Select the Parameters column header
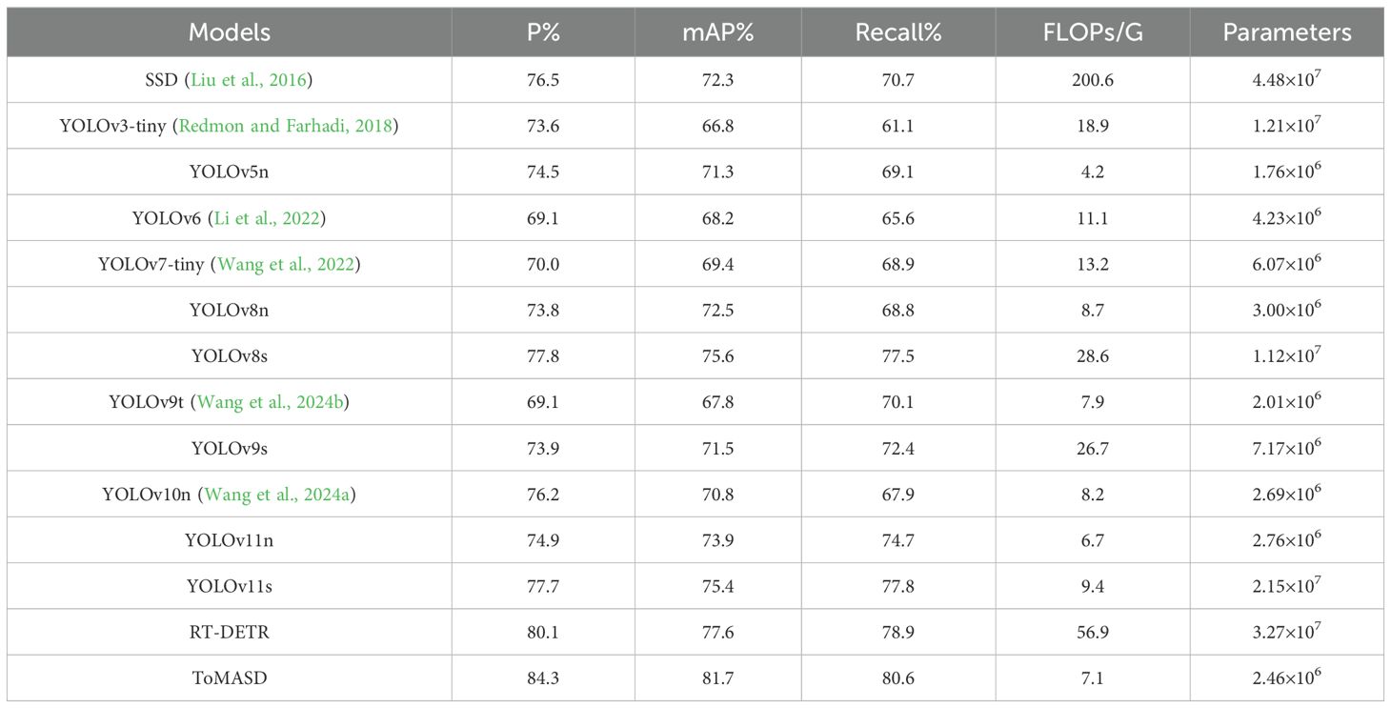The height and width of the screenshot is (708, 1391). click(x=1287, y=32)
